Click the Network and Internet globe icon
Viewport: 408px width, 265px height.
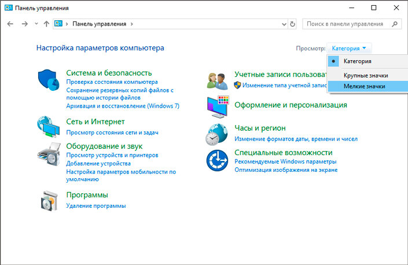pos(49,127)
